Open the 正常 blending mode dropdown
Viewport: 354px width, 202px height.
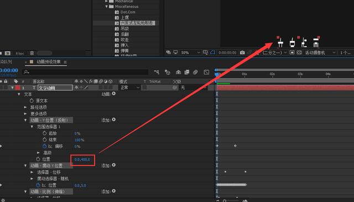(129, 87)
